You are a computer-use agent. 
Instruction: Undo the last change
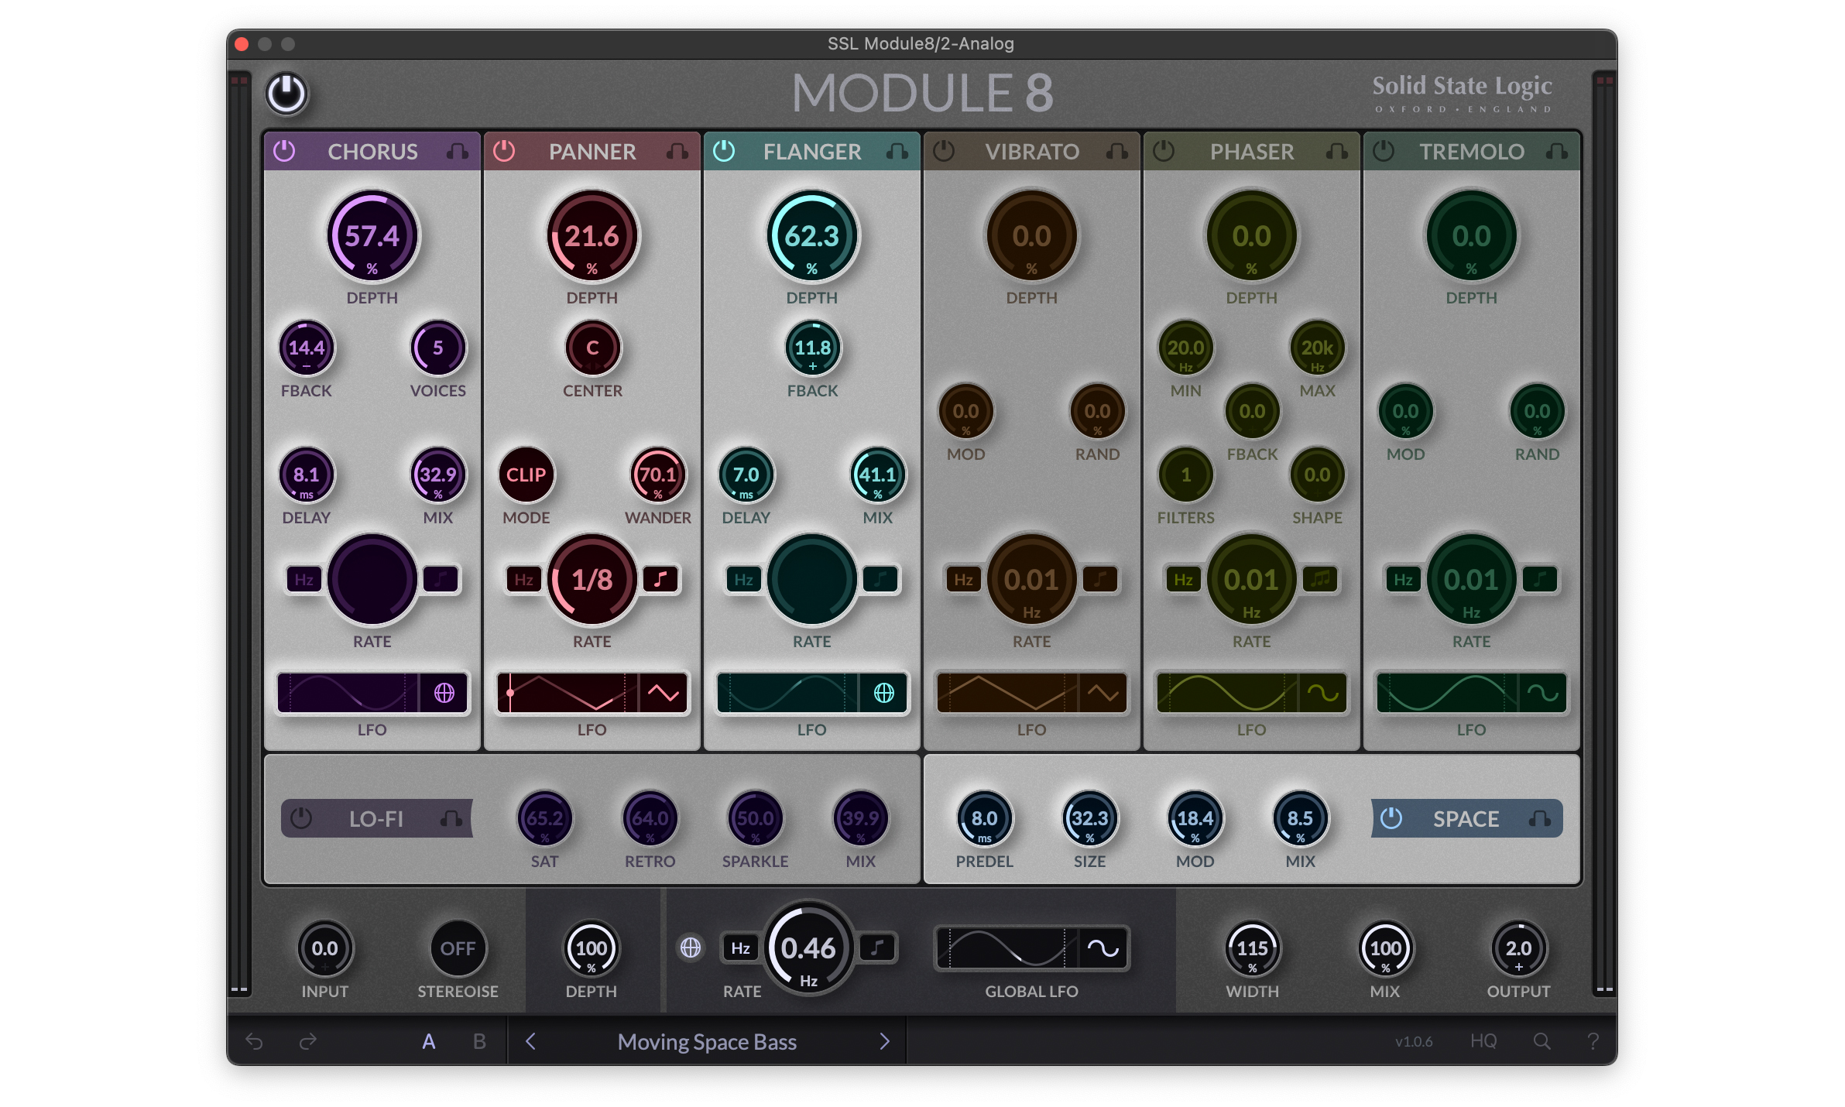point(254,1041)
